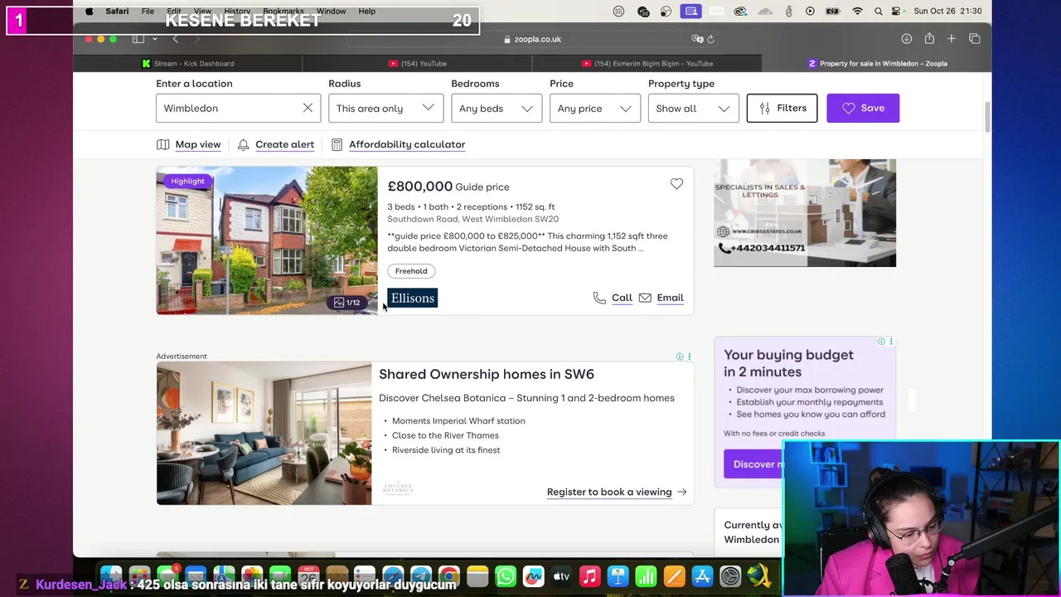Click Southdown Road, West Wimbledon SW20 address
Image resolution: width=1061 pixels, height=597 pixels.
pyautogui.click(x=472, y=219)
